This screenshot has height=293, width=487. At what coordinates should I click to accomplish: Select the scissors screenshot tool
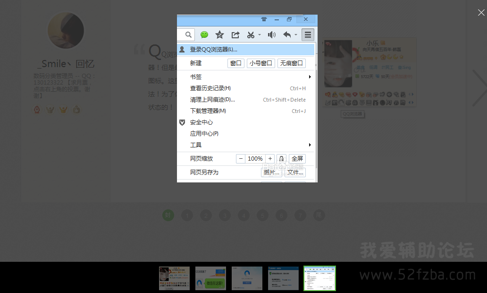coord(251,35)
